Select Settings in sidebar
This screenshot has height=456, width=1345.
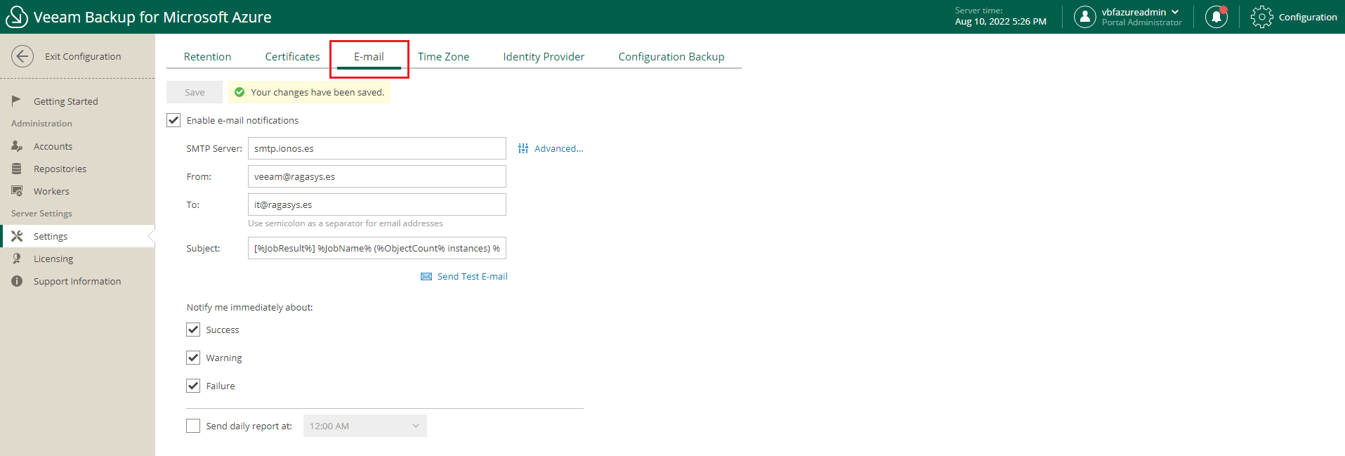[x=77, y=236]
